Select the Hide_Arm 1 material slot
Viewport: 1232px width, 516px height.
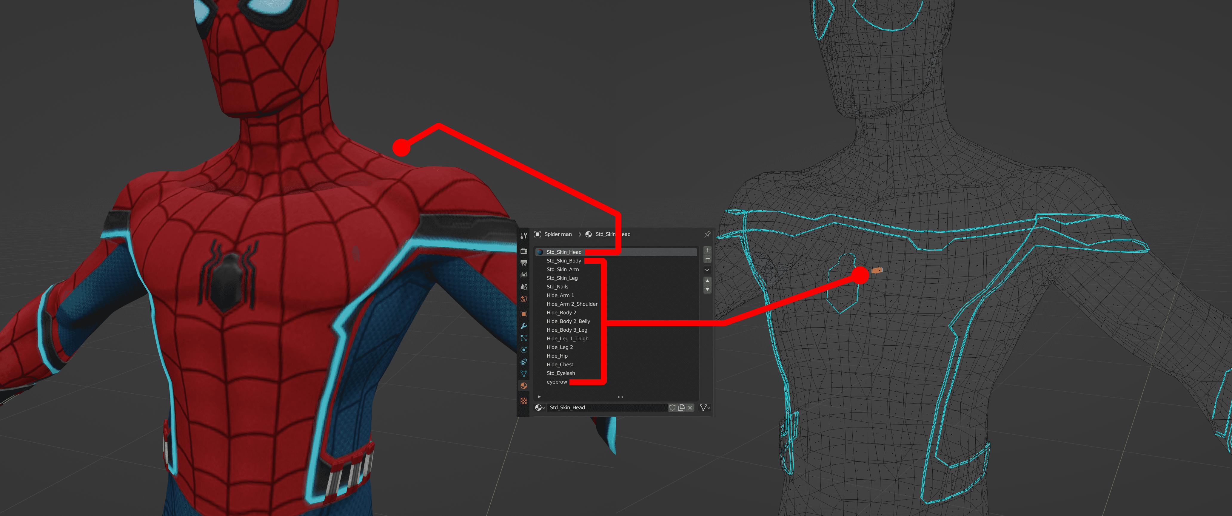pos(616,295)
